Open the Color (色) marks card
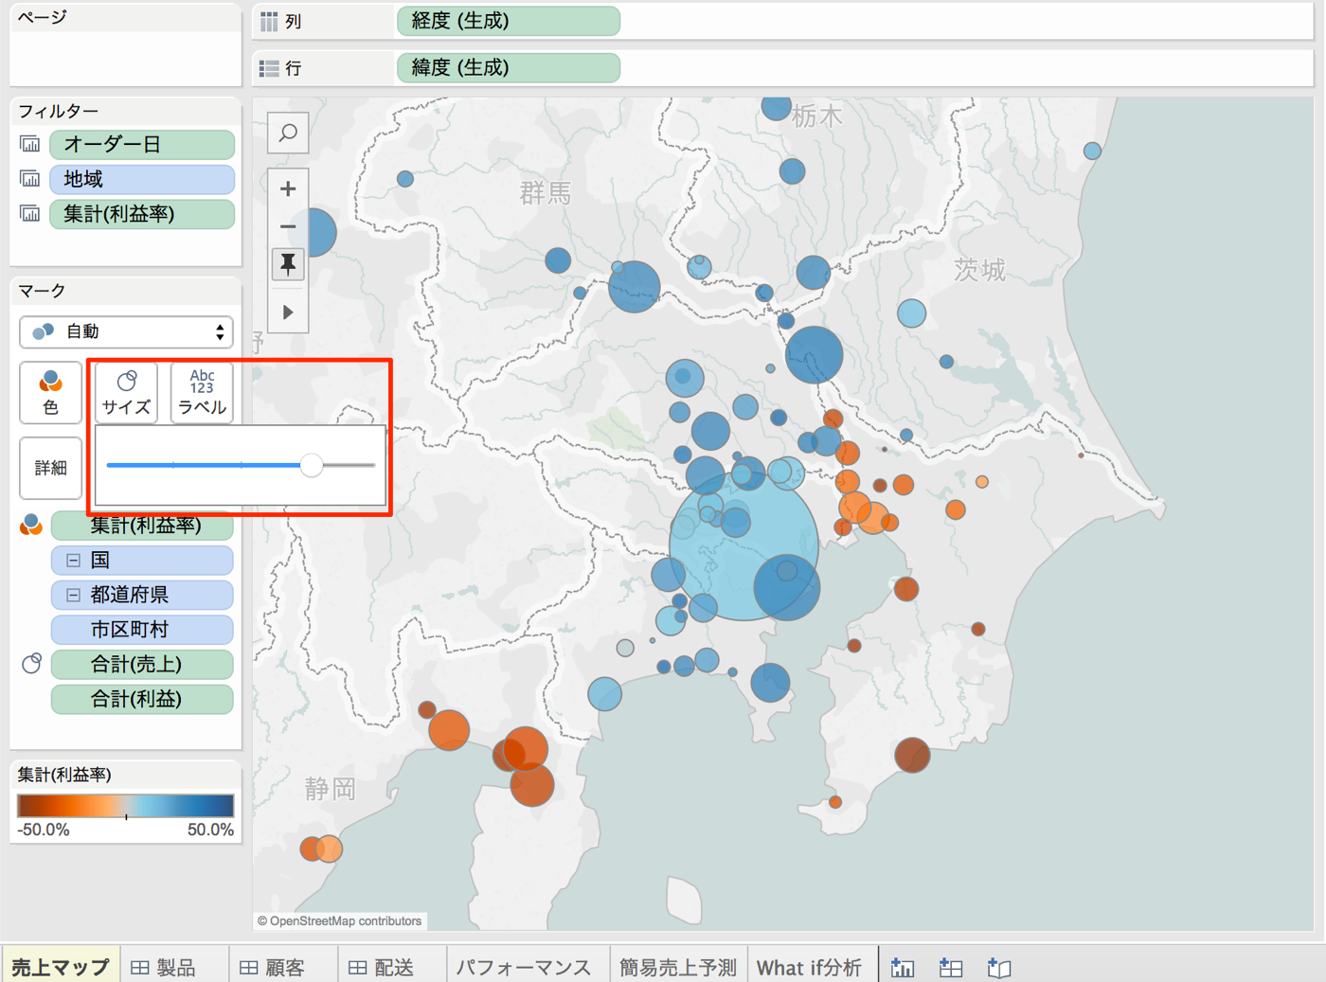The height and width of the screenshot is (982, 1326). (x=50, y=392)
